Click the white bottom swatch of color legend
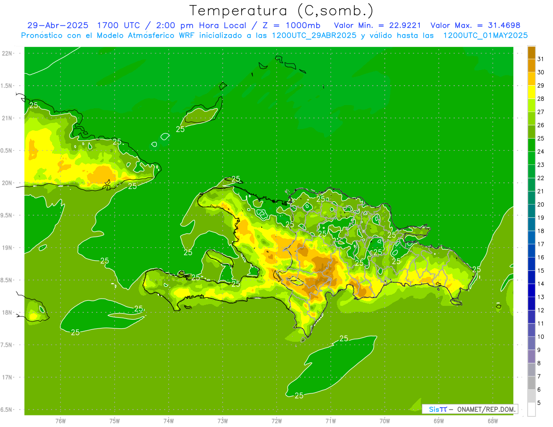Viewport: 553px width, 427px height. tap(531, 409)
